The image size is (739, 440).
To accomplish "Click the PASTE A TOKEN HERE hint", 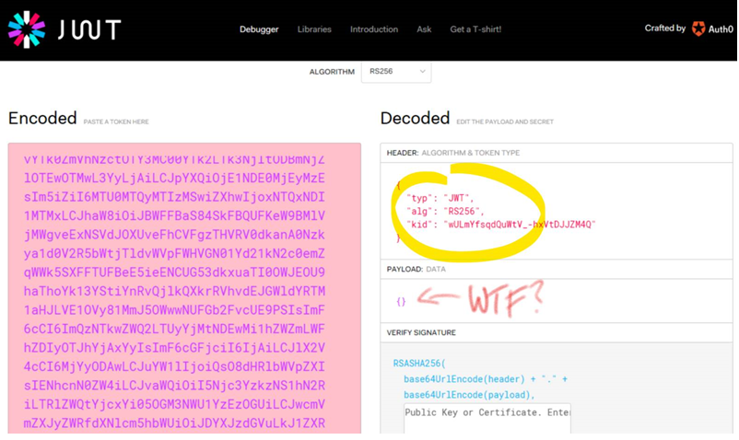I will [116, 122].
